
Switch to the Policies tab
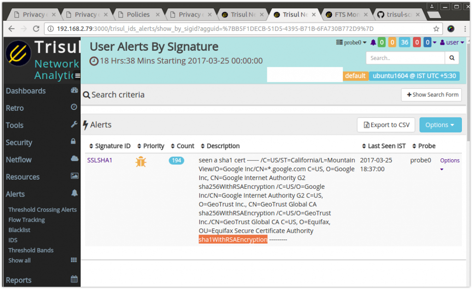pos(138,14)
